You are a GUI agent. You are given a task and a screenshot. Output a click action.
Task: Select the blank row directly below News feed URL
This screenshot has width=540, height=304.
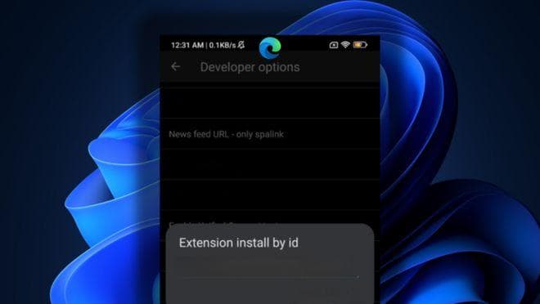click(x=270, y=164)
